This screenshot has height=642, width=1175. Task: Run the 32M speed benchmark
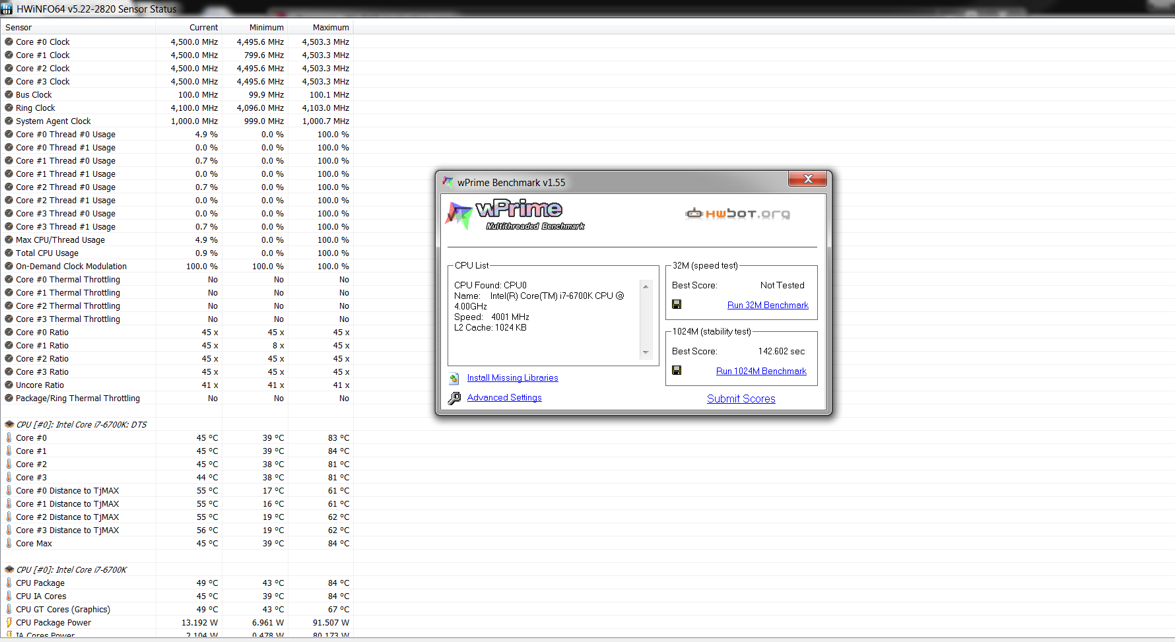point(768,305)
